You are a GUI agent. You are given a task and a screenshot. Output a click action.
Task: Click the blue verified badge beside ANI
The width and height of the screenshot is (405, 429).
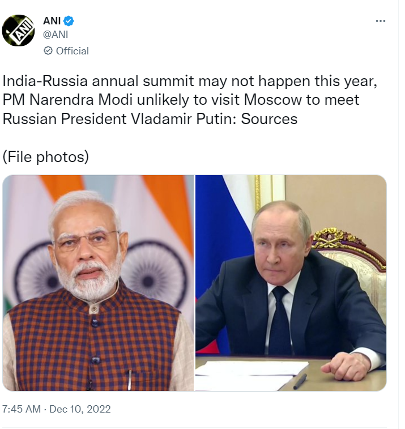[x=69, y=21]
